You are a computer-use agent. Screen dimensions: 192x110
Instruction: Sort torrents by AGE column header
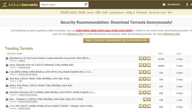tap(179, 54)
